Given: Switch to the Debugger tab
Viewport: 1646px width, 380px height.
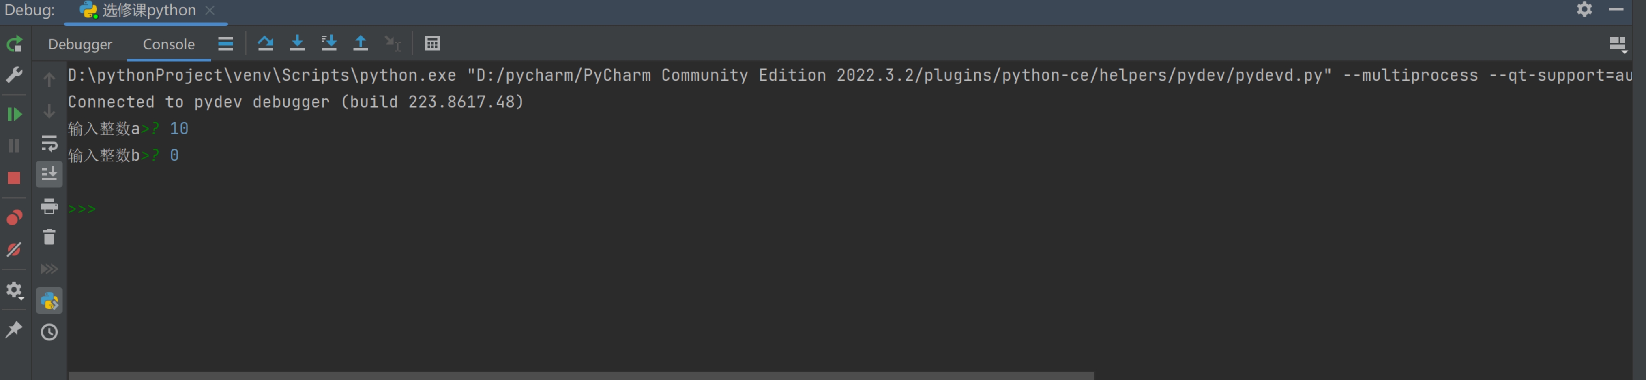Looking at the screenshot, I should [80, 44].
